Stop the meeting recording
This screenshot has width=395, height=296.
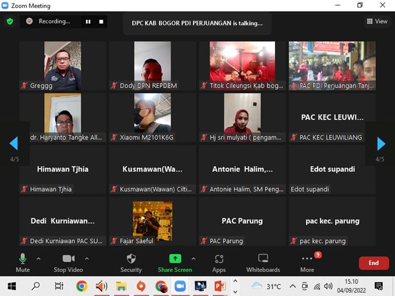101,21
